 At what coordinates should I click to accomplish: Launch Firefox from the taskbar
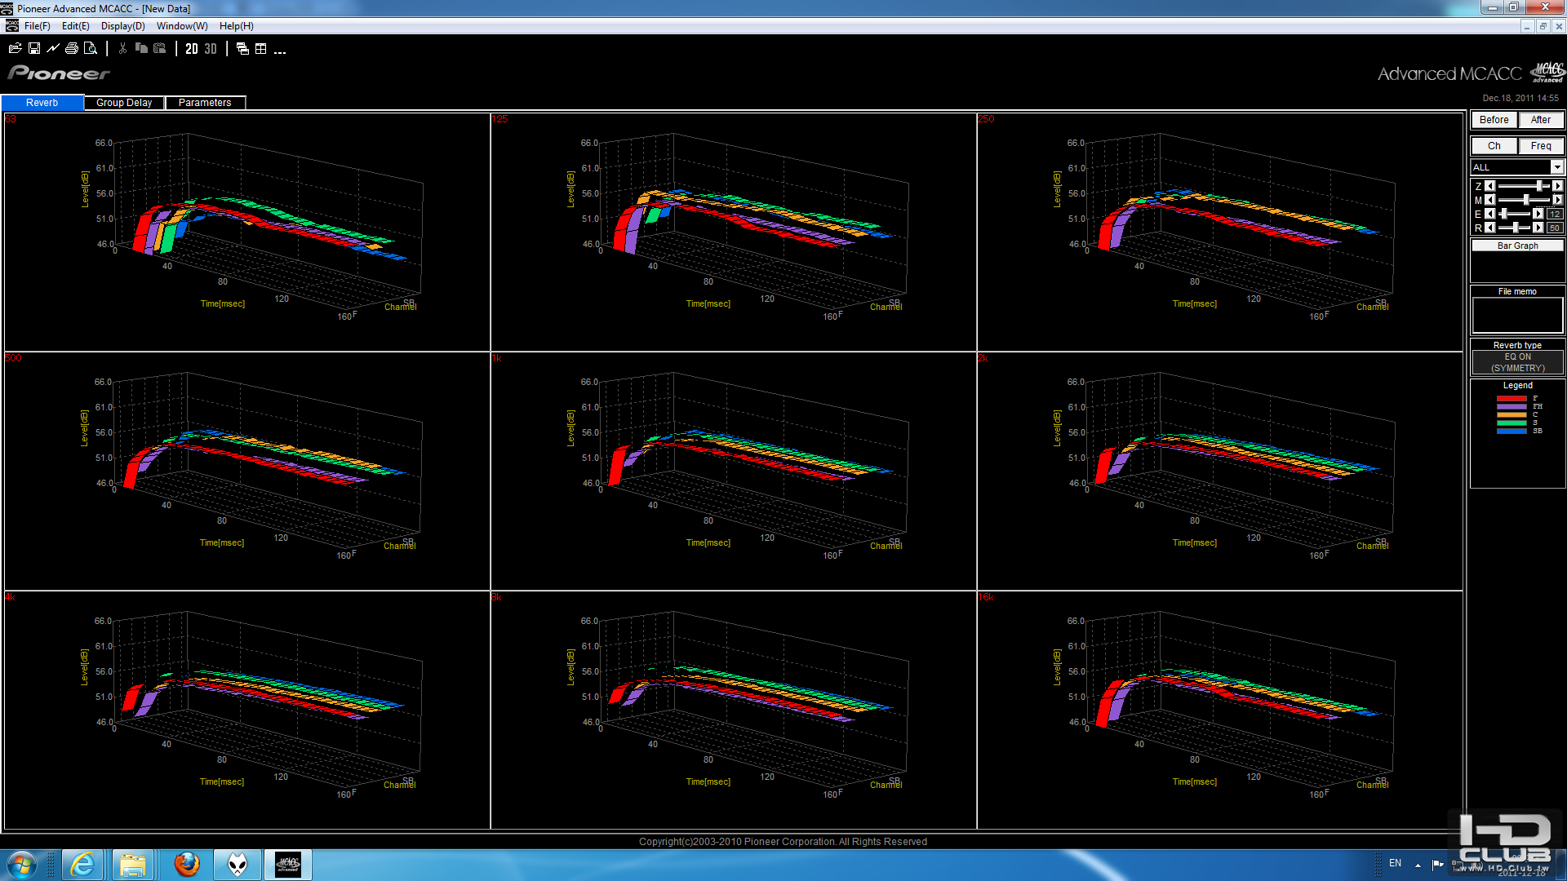click(187, 865)
